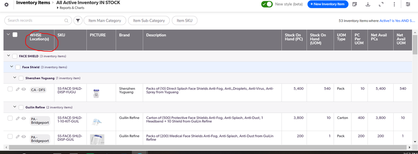Expand Reports & Charts section

[71, 8]
